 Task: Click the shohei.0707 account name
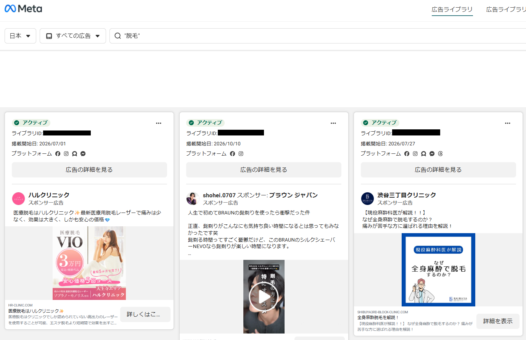[219, 195]
